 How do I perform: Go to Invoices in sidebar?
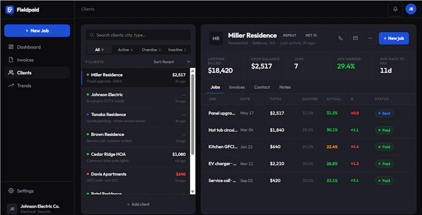(37, 60)
